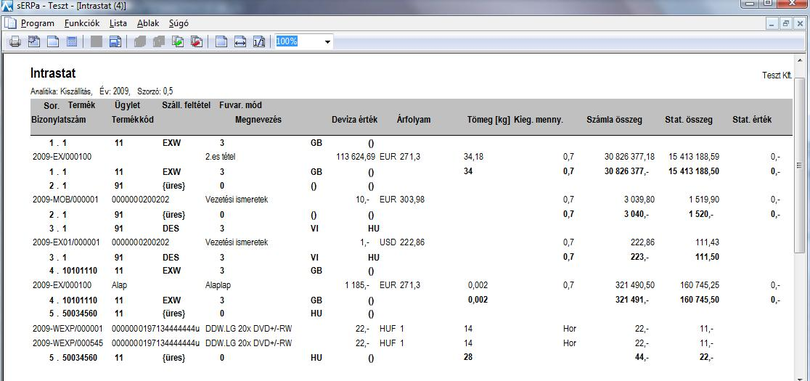Viewport: 810px width, 381px height.
Task: Close the inner Intrastat document window
Action: coord(799,24)
